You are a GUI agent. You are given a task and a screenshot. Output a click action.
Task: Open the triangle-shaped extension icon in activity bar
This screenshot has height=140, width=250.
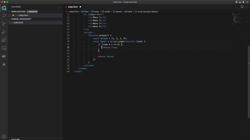coord(4,64)
